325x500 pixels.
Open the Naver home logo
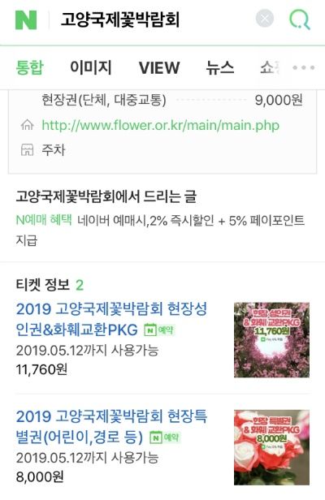point(26,20)
